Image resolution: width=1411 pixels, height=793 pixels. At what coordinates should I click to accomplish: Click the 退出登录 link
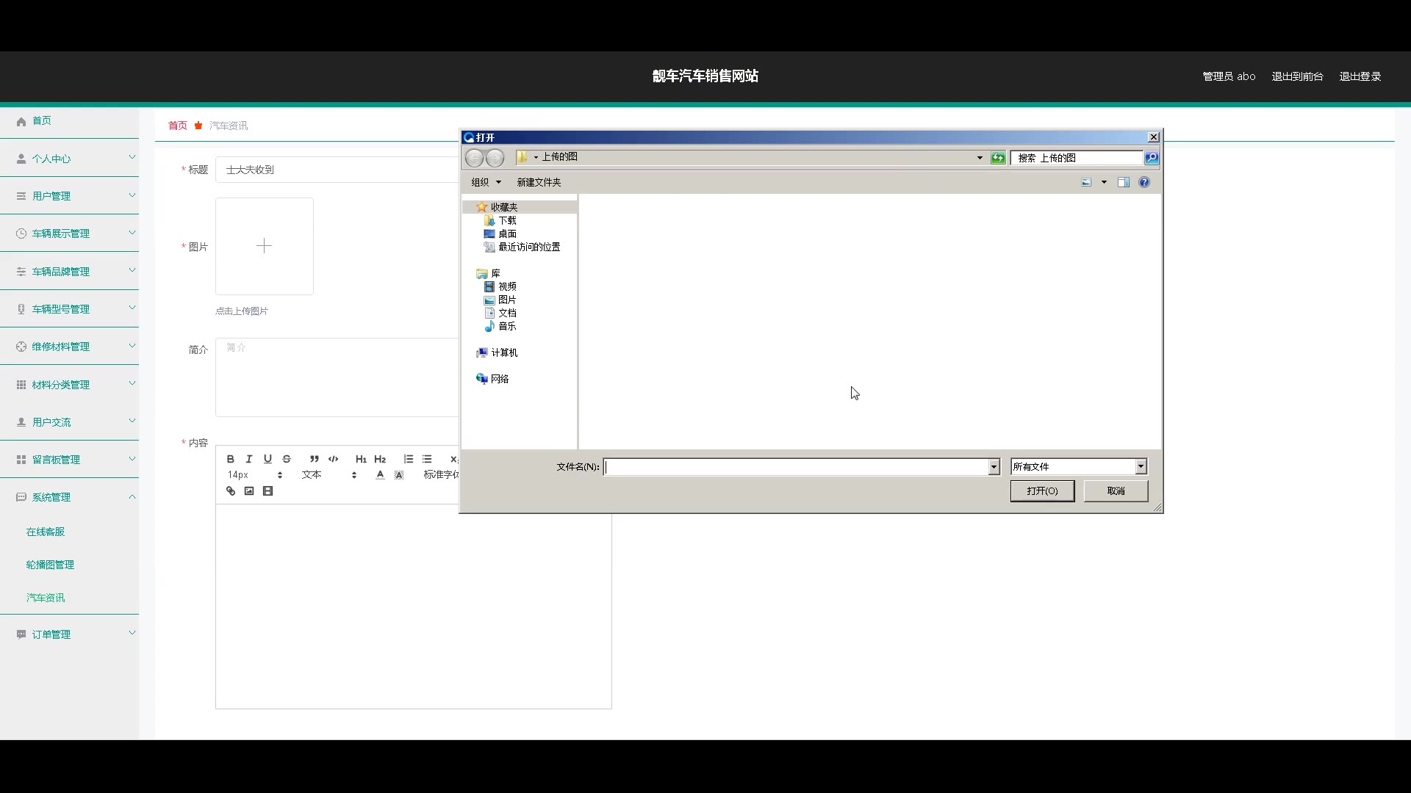pos(1360,76)
